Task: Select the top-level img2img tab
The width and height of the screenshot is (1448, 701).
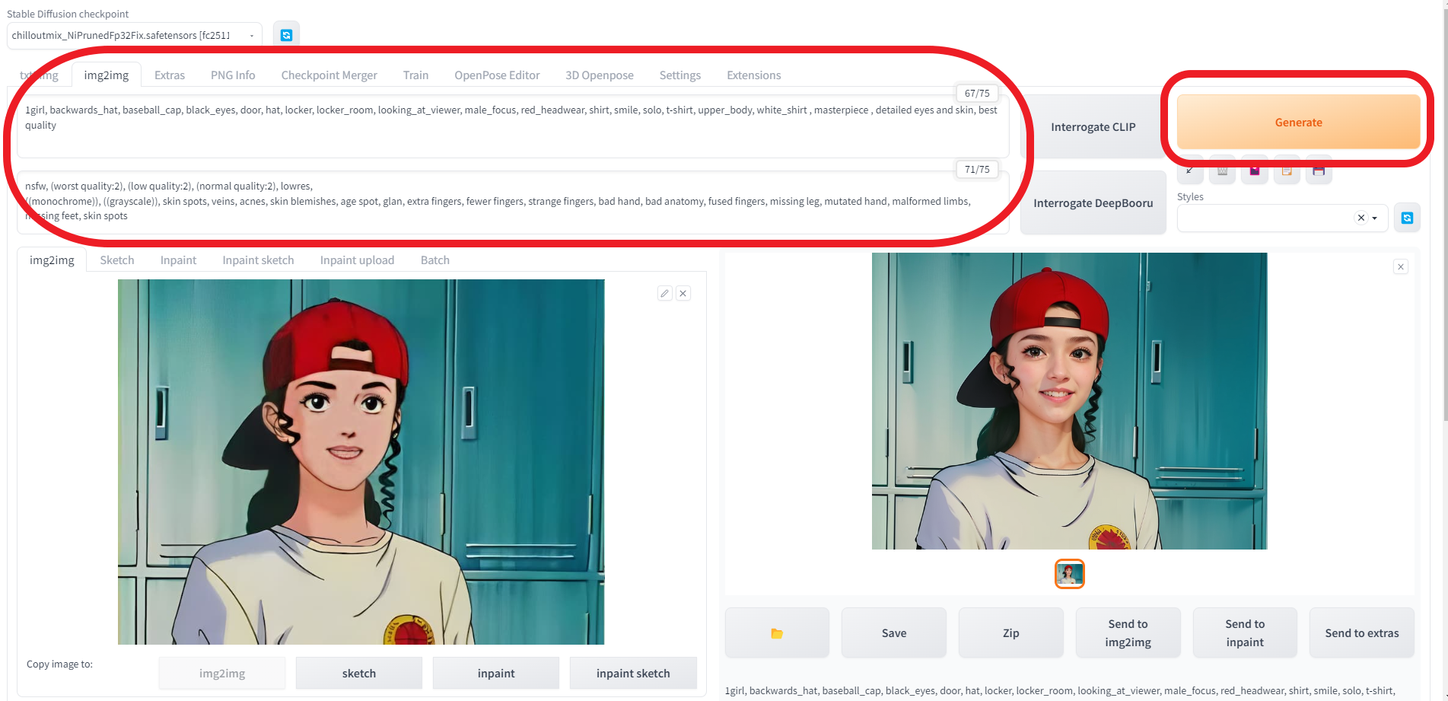Action: coord(107,75)
